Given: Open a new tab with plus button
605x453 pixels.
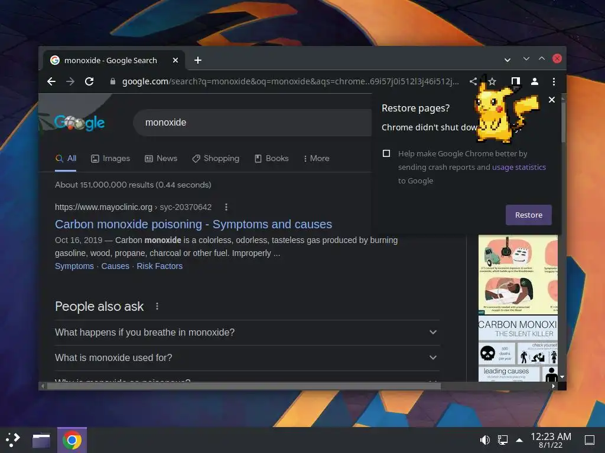Looking at the screenshot, I should pyautogui.click(x=198, y=60).
